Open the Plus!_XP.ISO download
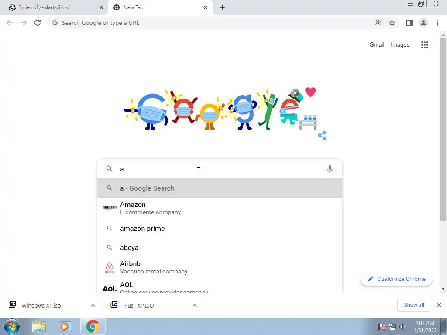Image resolution: width=447 pixels, height=335 pixels. [138, 305]
